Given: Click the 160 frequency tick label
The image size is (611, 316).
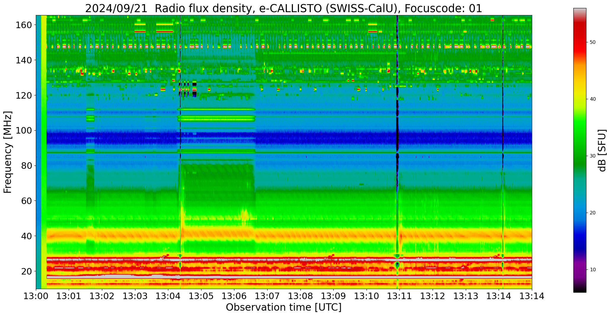Looking at the screenshot, I should [x=23, y=25].
